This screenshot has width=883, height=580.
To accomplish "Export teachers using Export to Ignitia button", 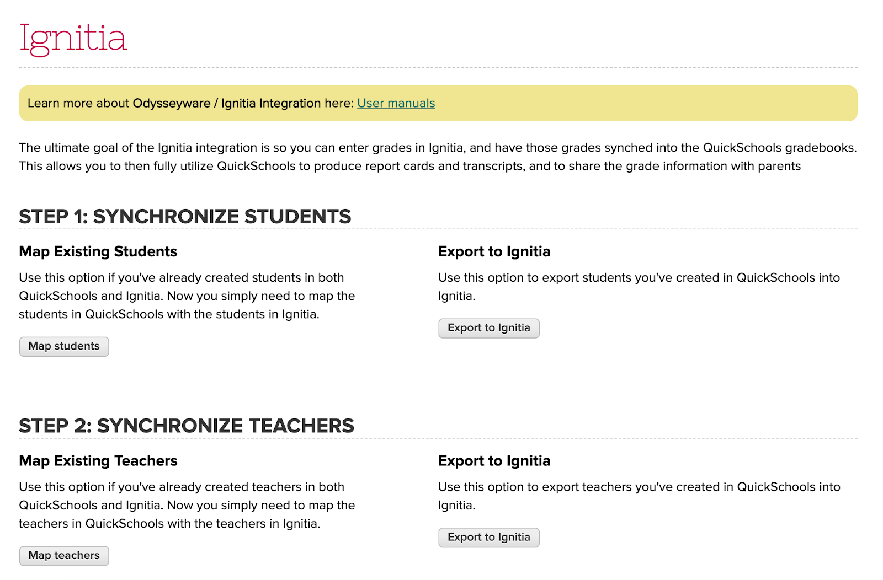I will click(x=489, y=538).
